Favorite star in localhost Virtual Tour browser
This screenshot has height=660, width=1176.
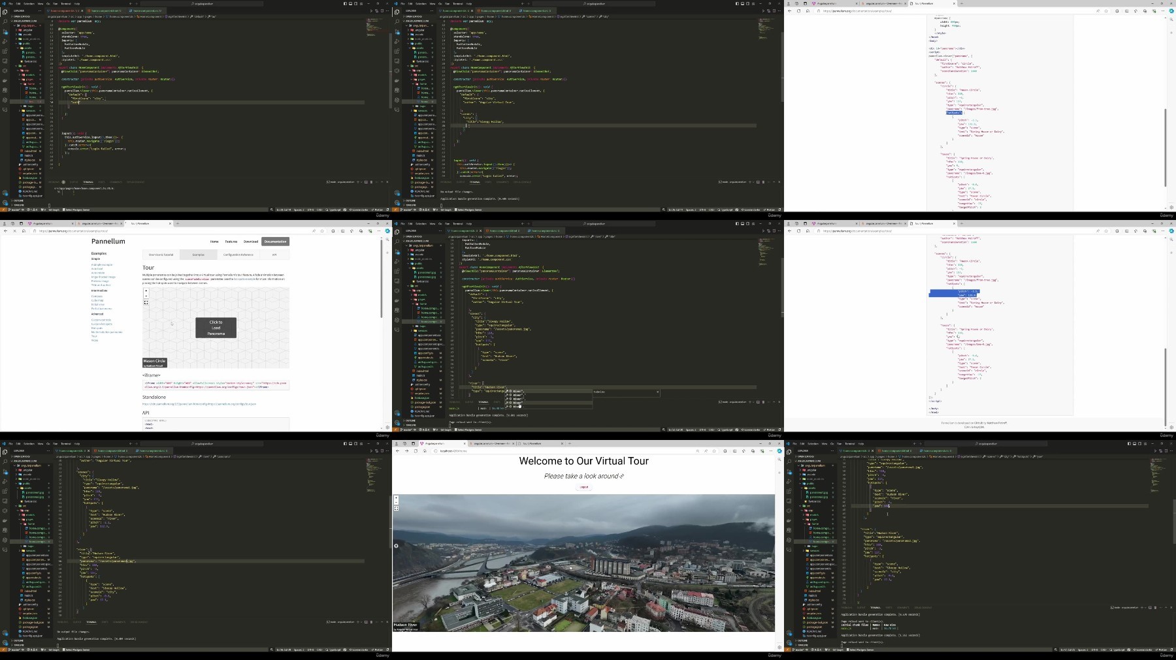[x=714, y=451]
